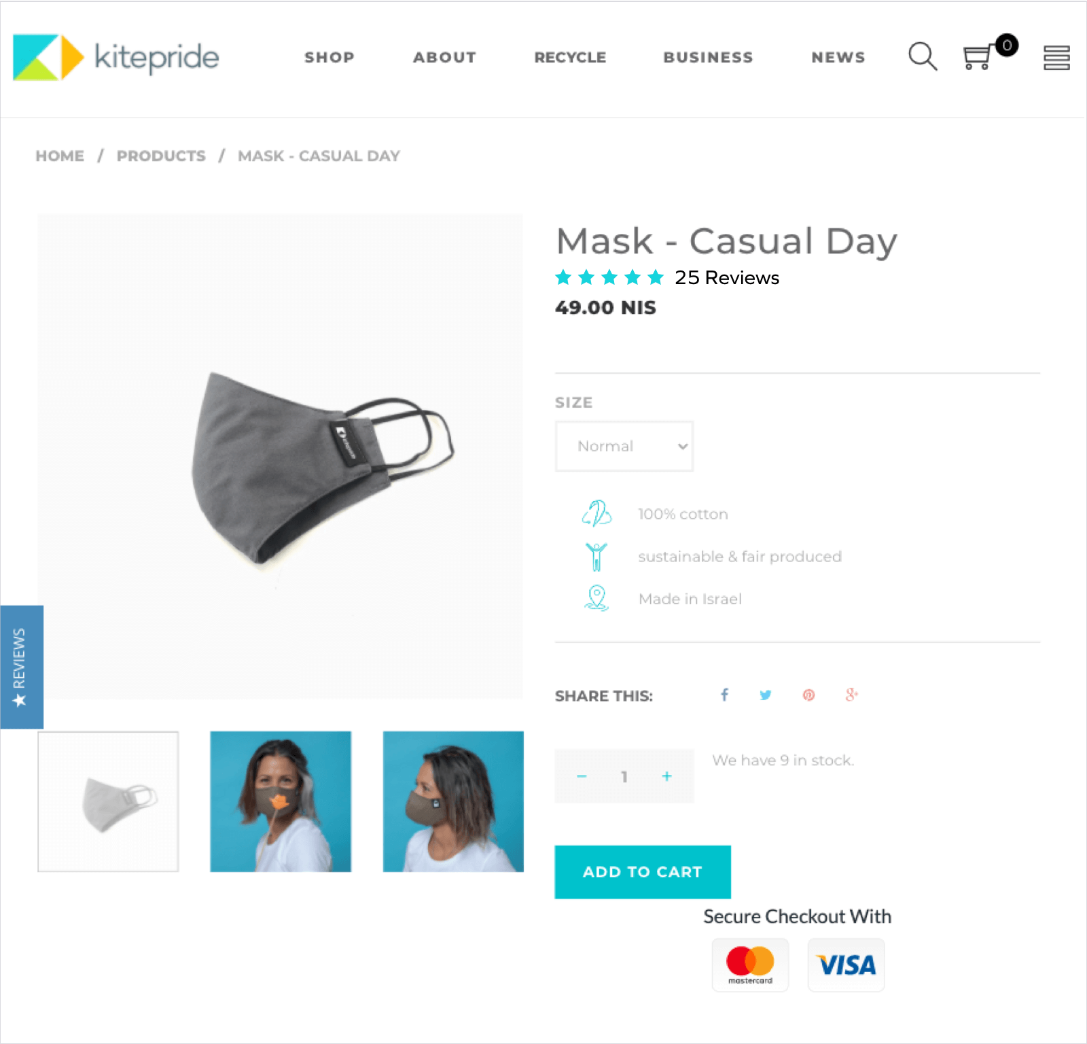Click ADD TO CART button
This screenshot has height=1044, width=1087.
643,872
